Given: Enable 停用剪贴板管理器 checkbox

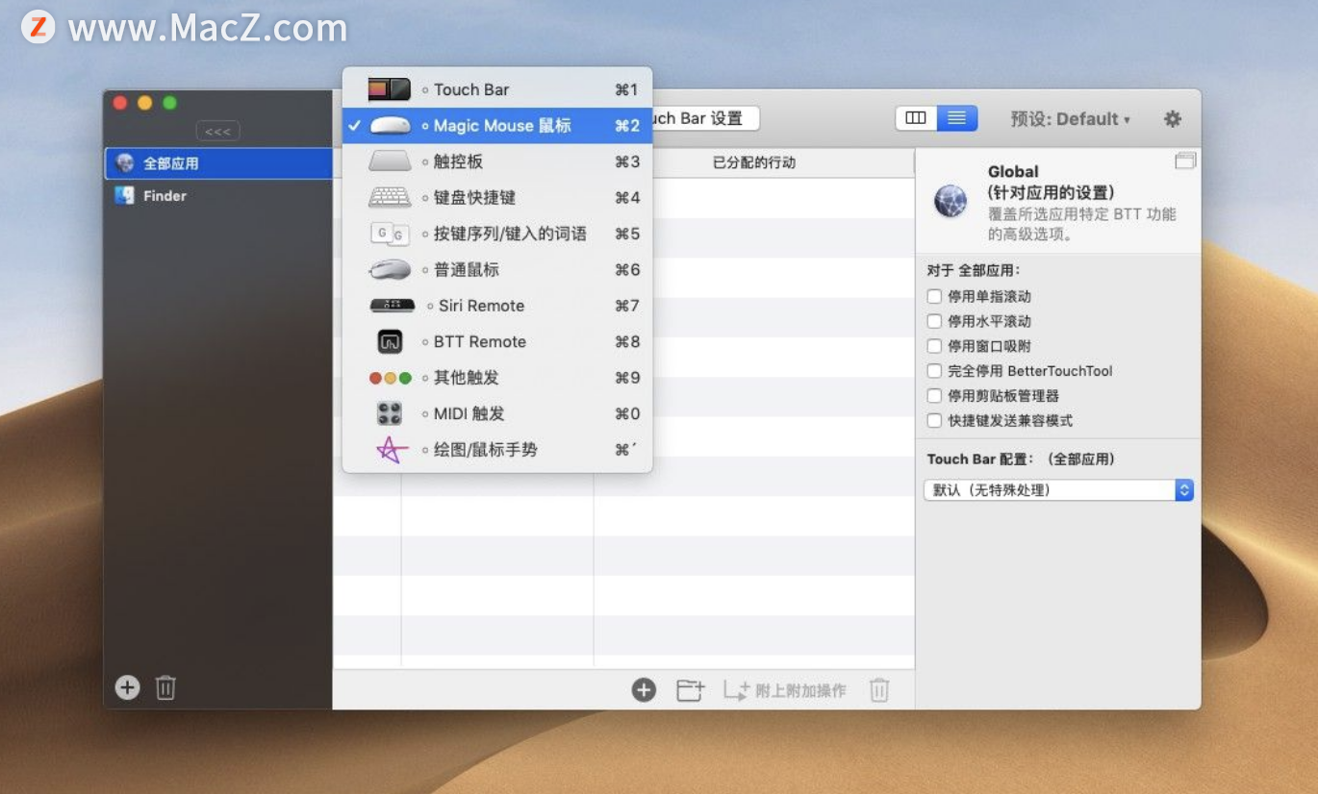Looking at the screenshot, I should coord(934,395).
